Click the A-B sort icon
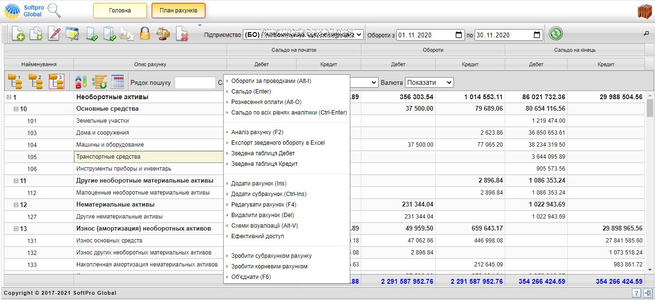655x300 pixels. pyautogui.click(x=81, y=82)
